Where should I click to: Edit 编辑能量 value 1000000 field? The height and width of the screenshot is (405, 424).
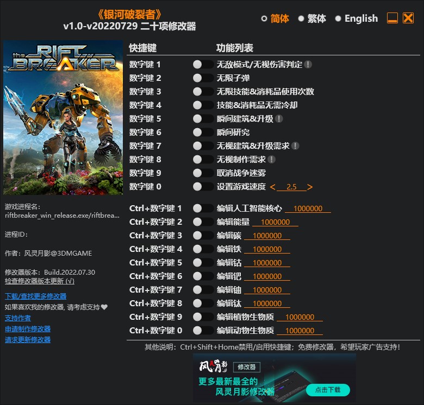pos(275,222)
